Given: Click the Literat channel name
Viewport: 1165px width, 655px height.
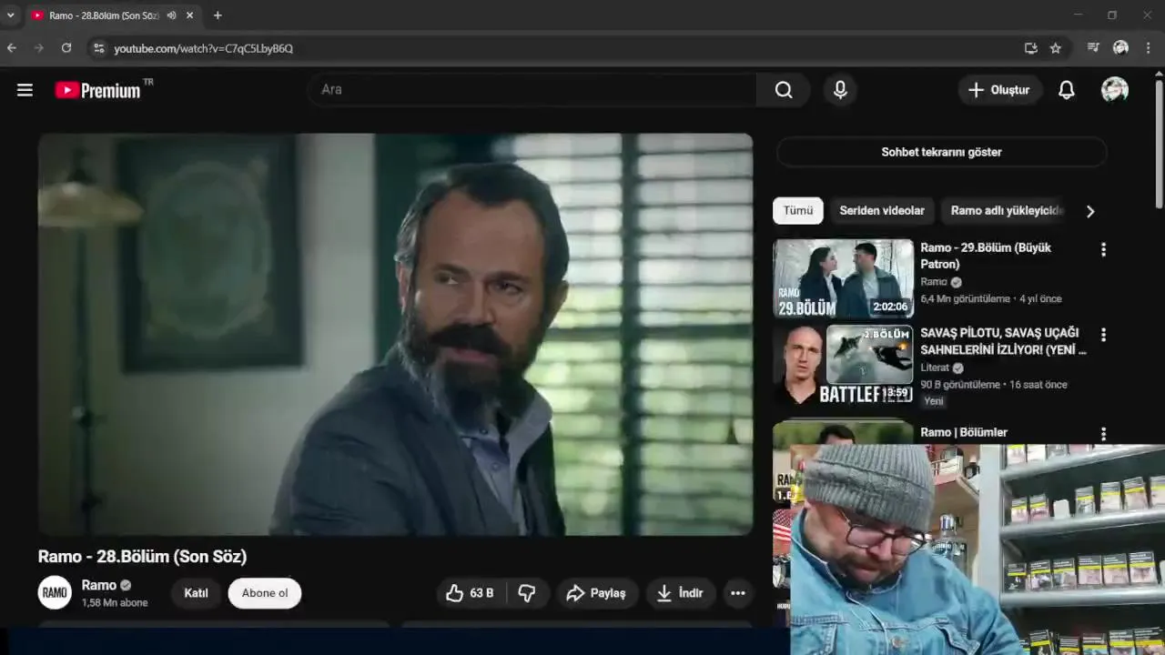Looking at the screenshot, I should pos(935,368).
